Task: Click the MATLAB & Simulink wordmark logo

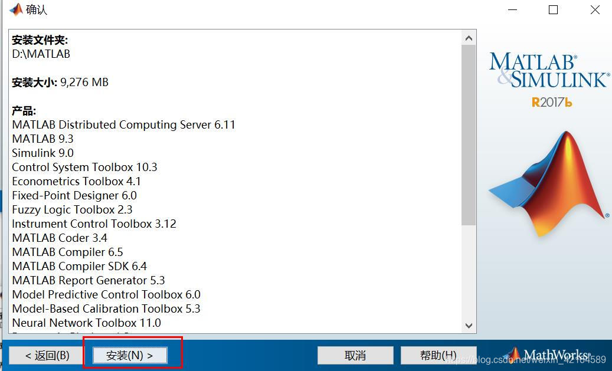Action: tap(549, 70)
